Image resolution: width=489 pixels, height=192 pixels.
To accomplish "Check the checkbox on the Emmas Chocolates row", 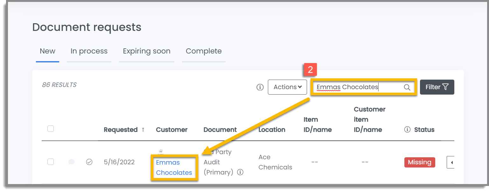I will point(51,162).
